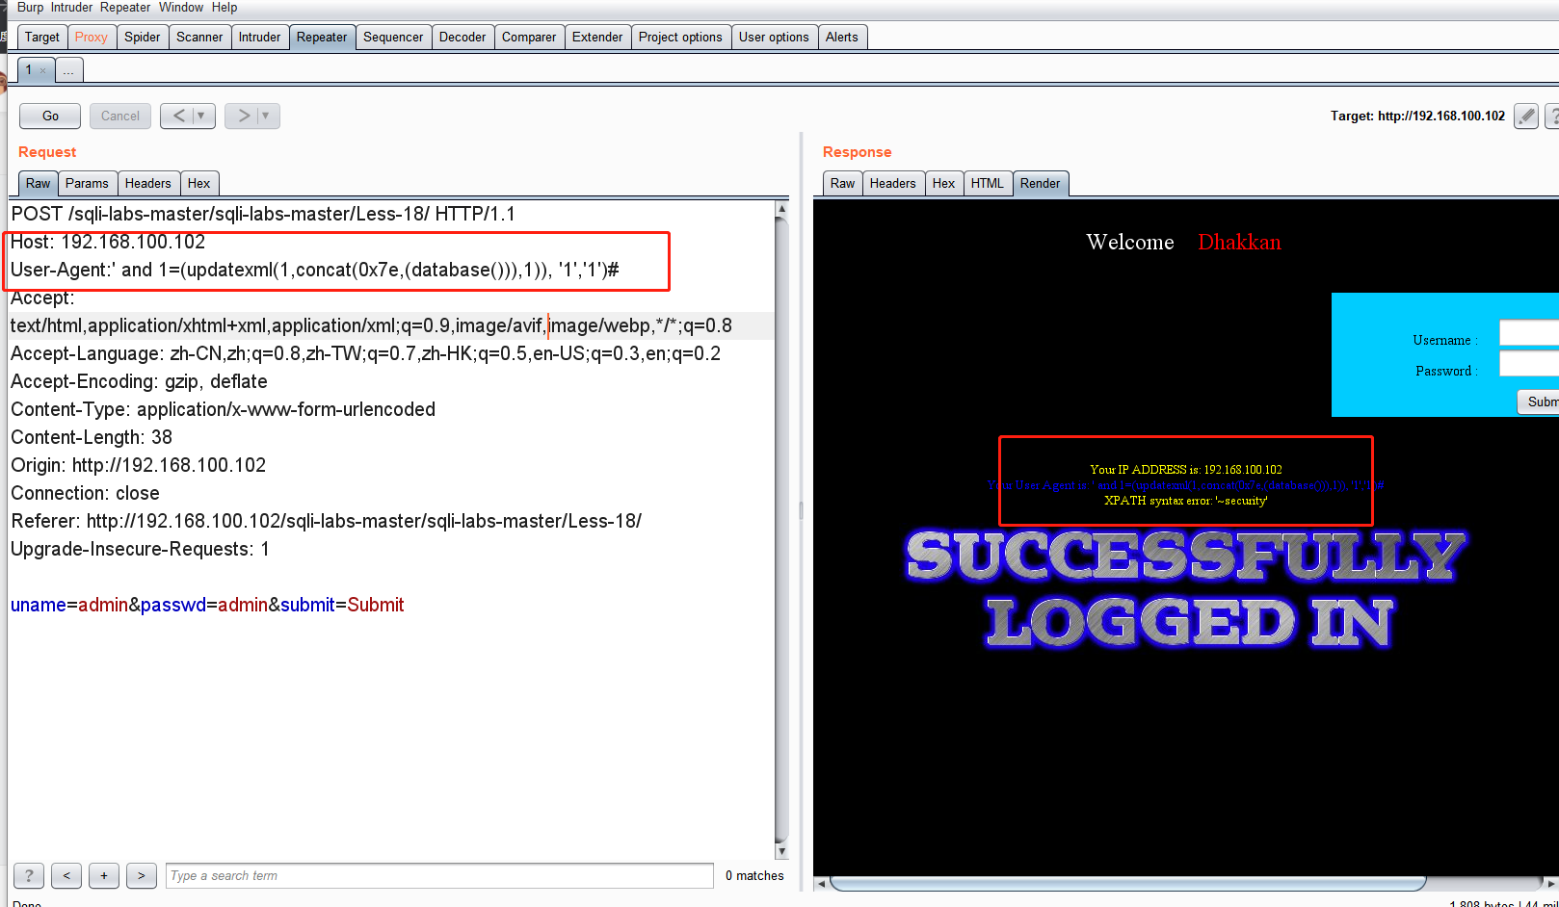Find next search match with the > button
1559x907 pixels.
tap(142, 875)
